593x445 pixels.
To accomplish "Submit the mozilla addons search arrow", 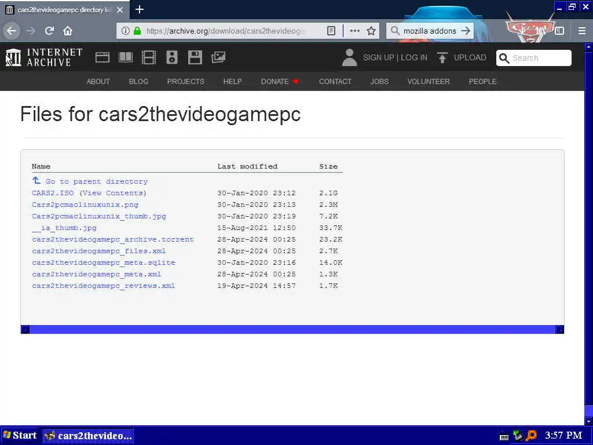I will [466, 31].
